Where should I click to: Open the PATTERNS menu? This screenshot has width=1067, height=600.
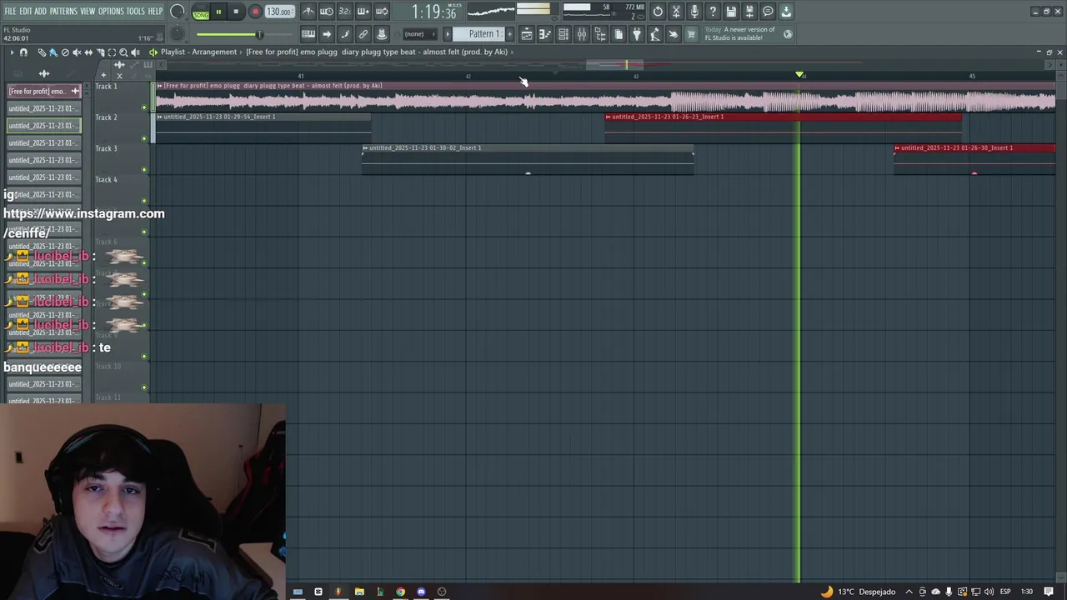pos(63,11)
